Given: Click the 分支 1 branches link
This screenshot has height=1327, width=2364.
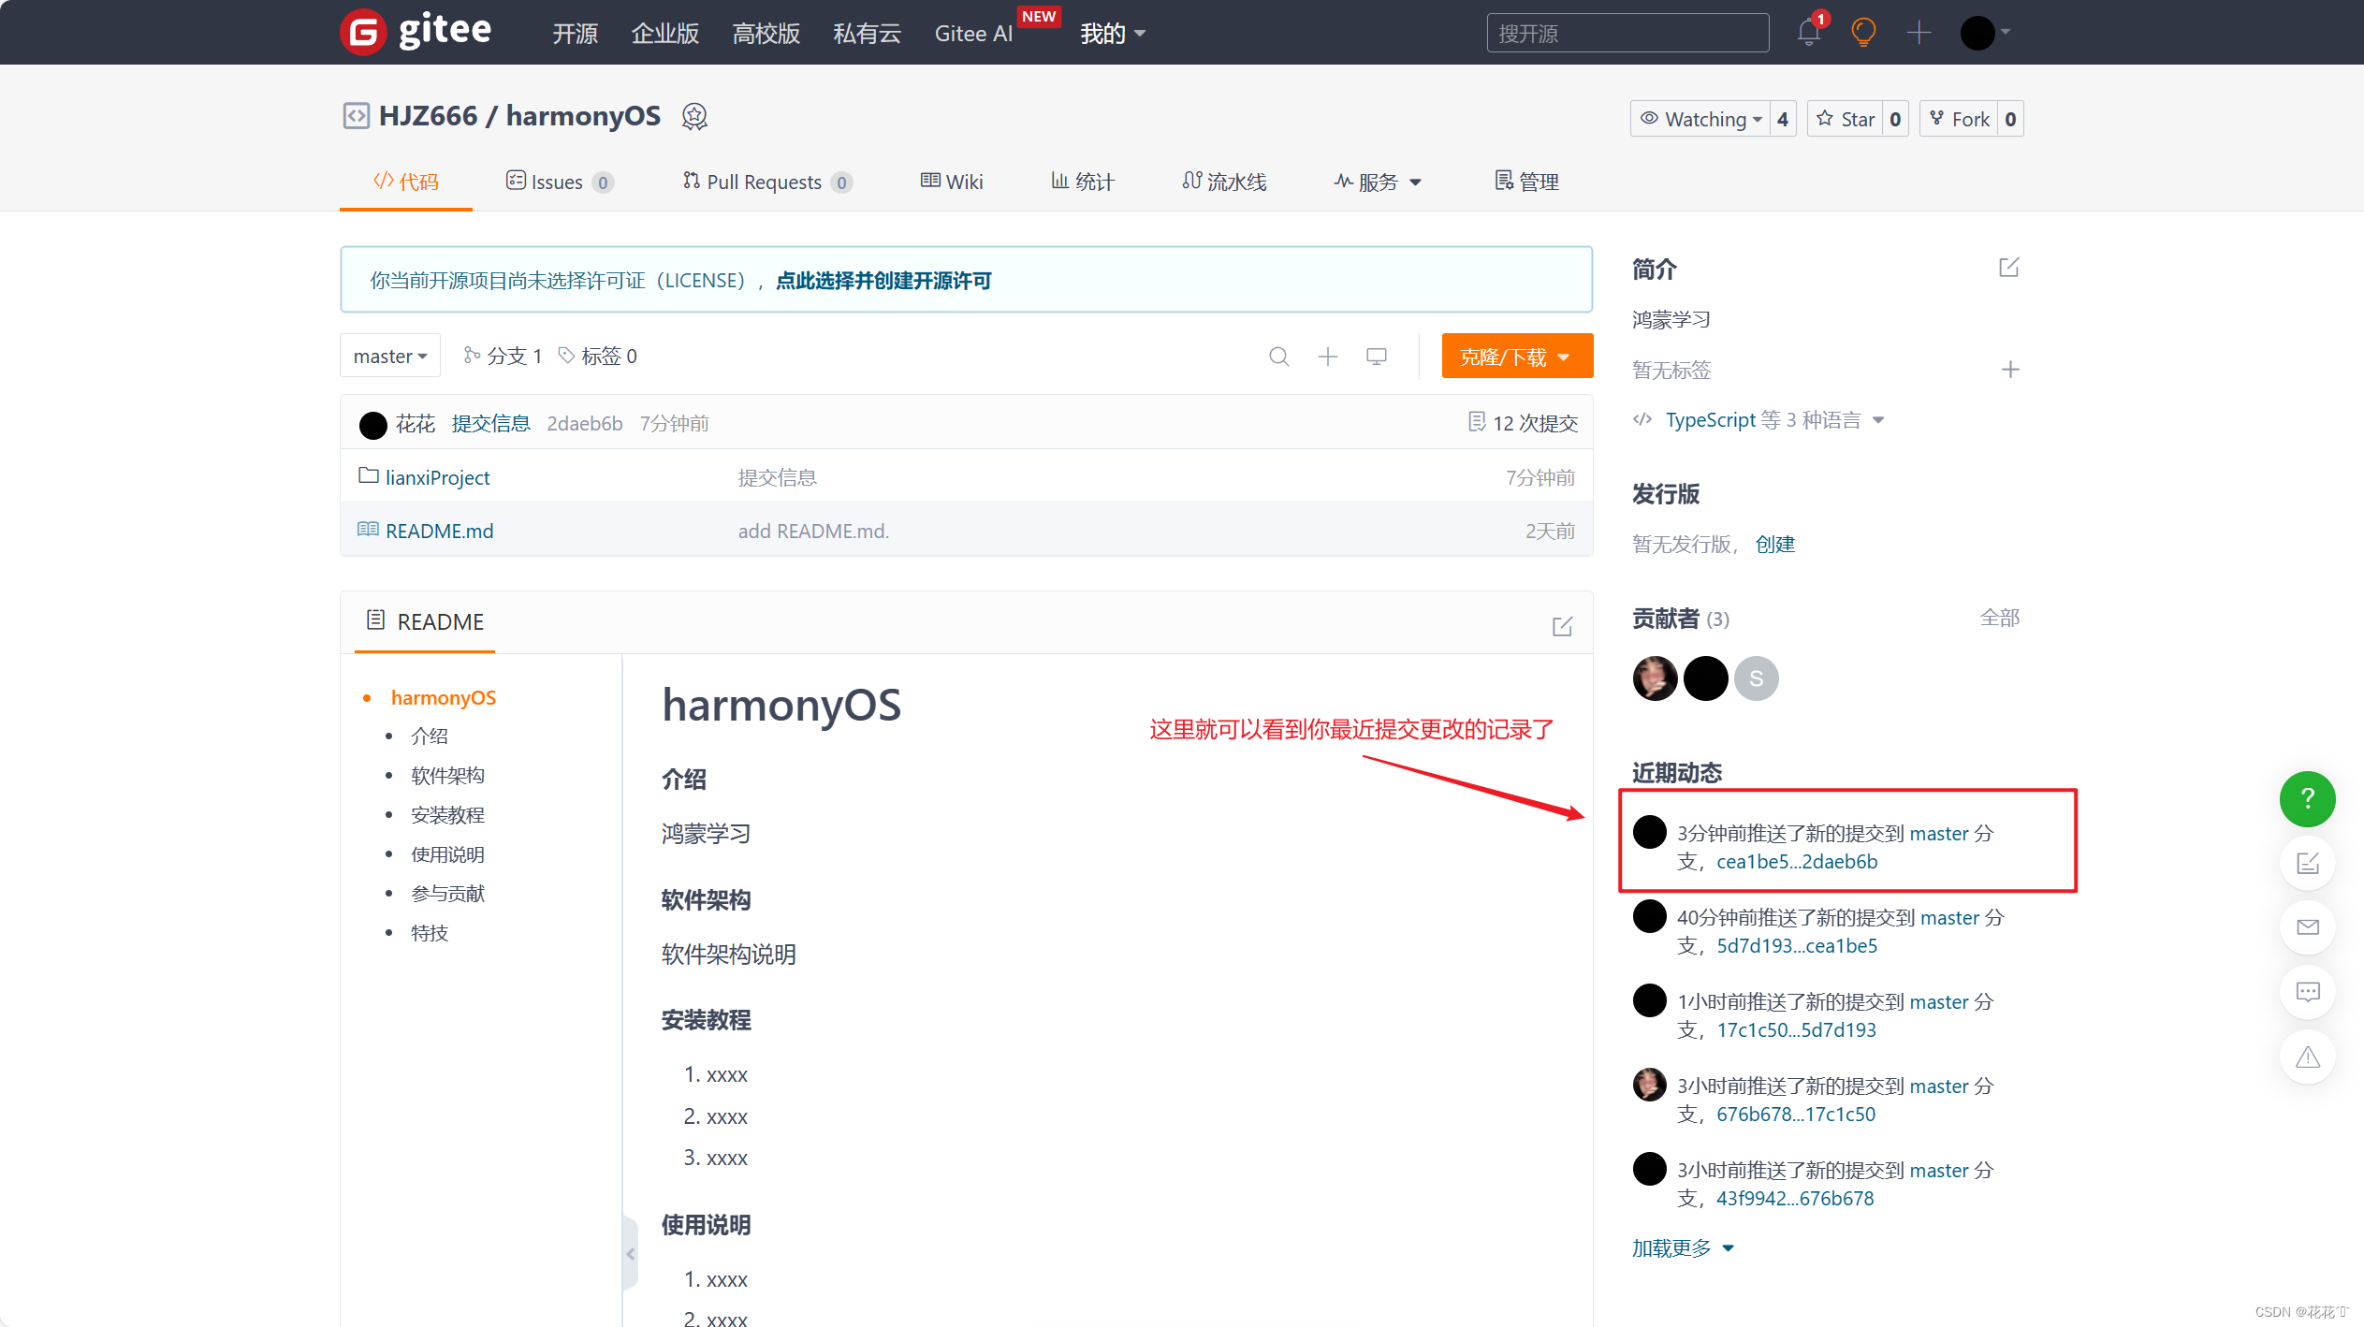Looking at the screenshot, I should (503, 357).
